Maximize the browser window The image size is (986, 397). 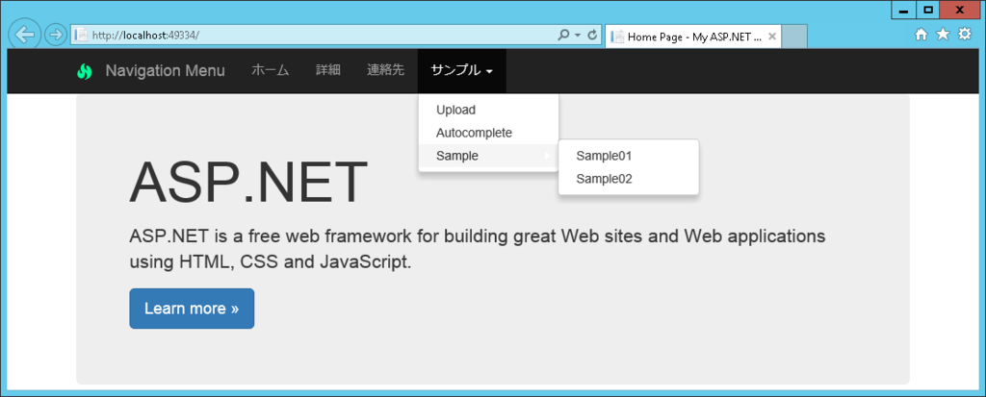(927, 10)
